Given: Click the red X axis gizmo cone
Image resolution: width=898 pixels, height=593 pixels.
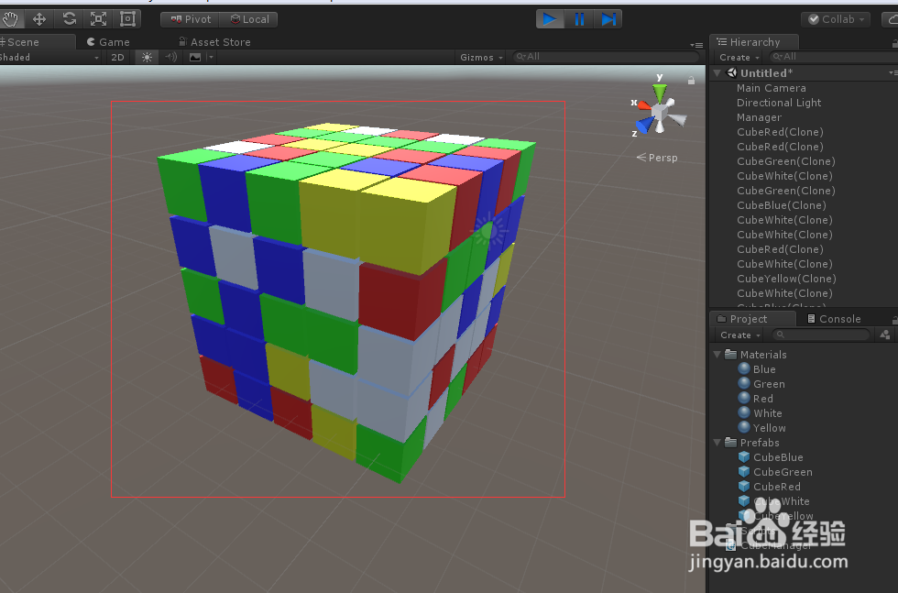Looking at the screenshot, I should [x=644, y=104].
